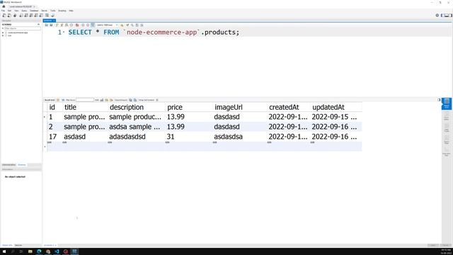Screen dimensions: 453x255
Task: Toggle the right sidebar panel visibility
Action: click(451, 16)
